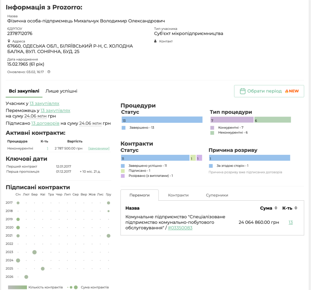
Task: Sort table by Сума column arrows
Action: pos(276,208)
